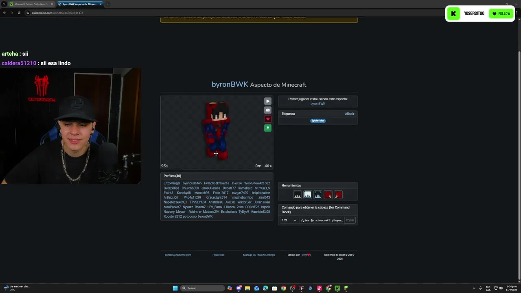
Task: Close the Minecraft Deluxe Collection tab
Action: coord(52,4)
